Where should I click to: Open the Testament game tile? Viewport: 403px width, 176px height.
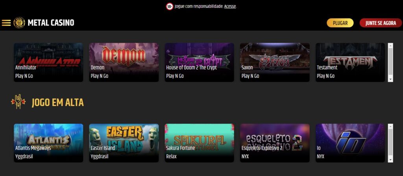coord(350,62)
